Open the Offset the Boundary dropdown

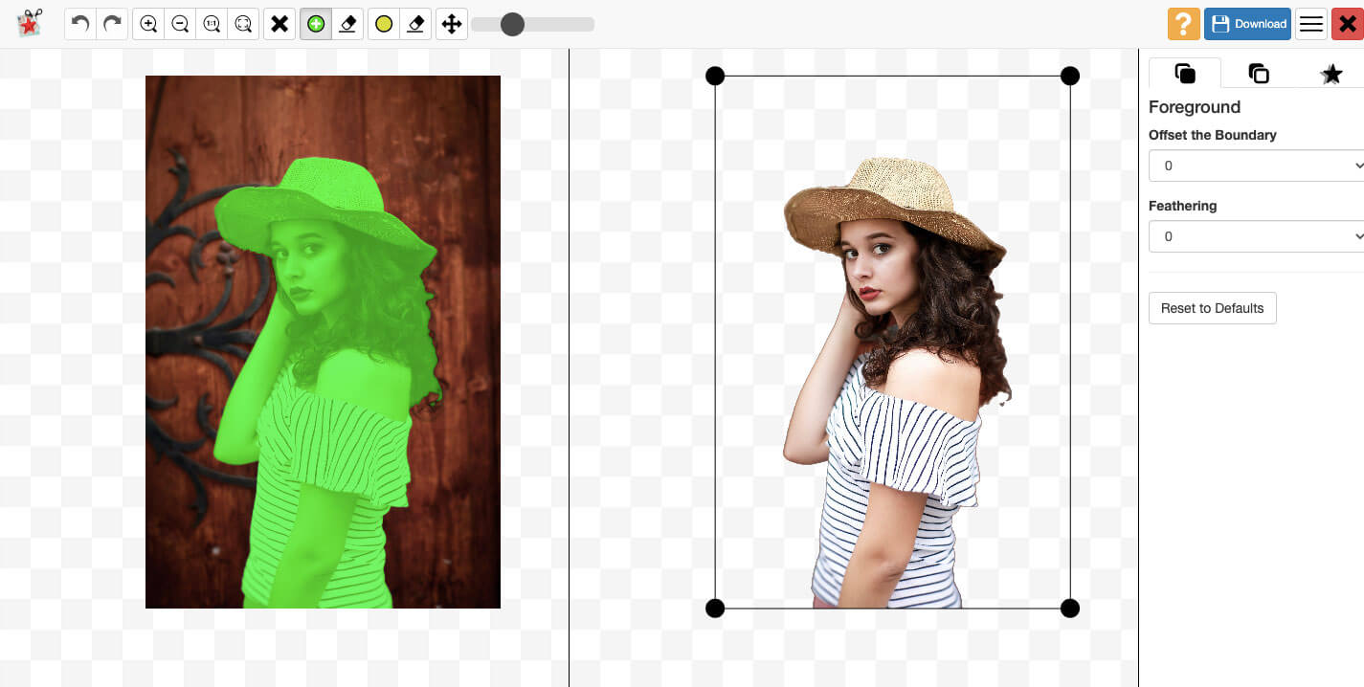point(1257,165)
